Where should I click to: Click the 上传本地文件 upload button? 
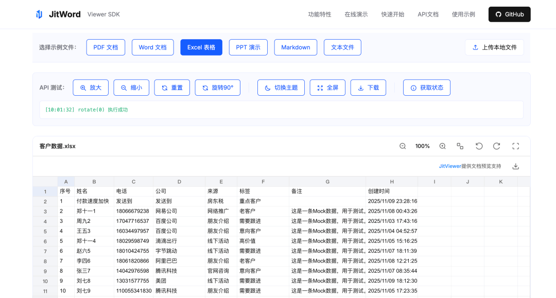pos(494,47)
